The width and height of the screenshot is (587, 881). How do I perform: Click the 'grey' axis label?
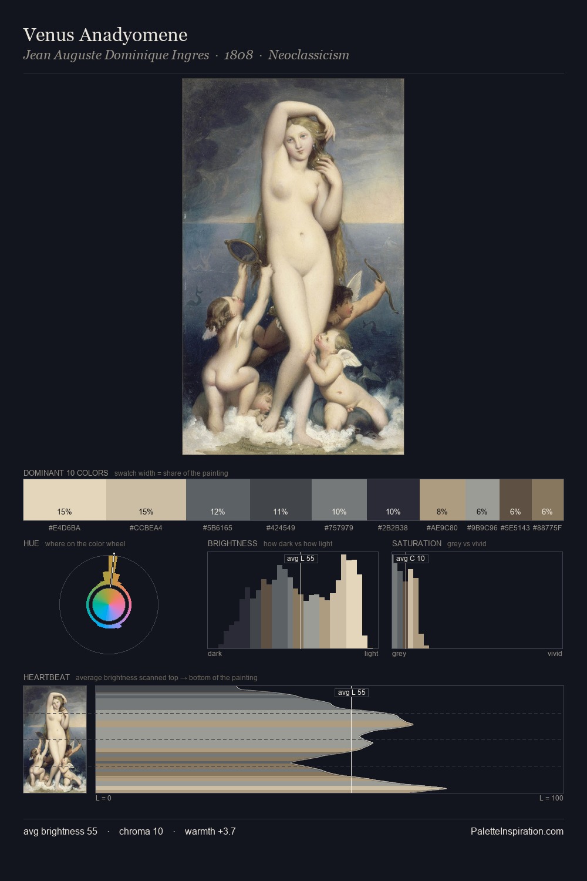(x=399, y=654)
